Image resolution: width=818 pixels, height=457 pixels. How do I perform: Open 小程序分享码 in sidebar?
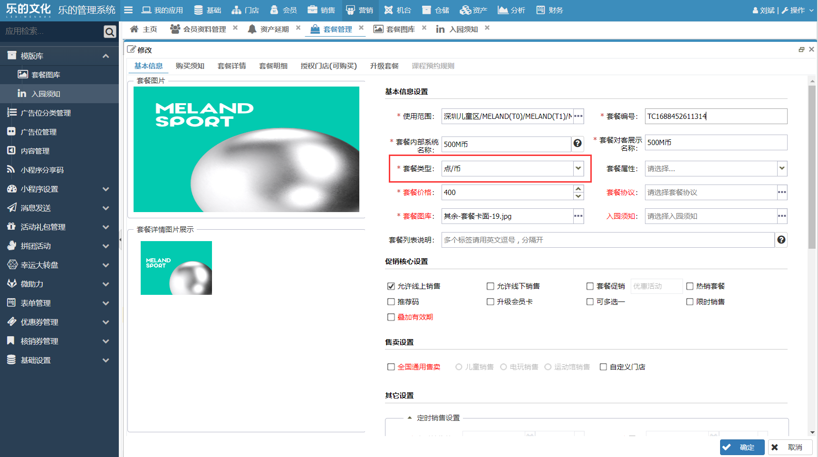coord(59,170)
